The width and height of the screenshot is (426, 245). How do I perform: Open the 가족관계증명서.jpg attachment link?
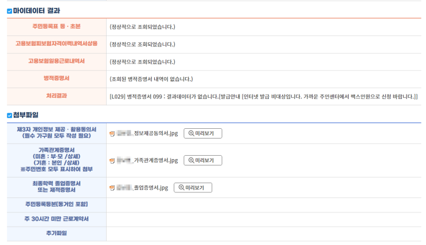(x=155, y=161)
